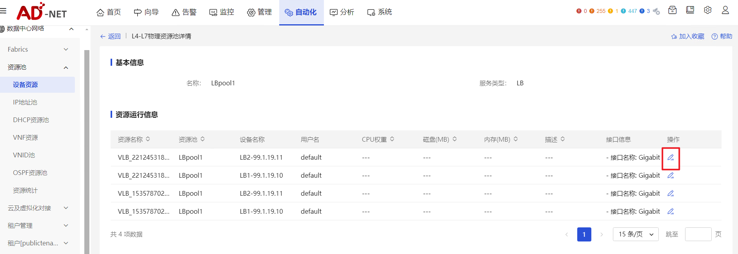Click 加入收藏 to add favorite
The width and height of the screenshot is (738, 254).
[x=688, y=36]
